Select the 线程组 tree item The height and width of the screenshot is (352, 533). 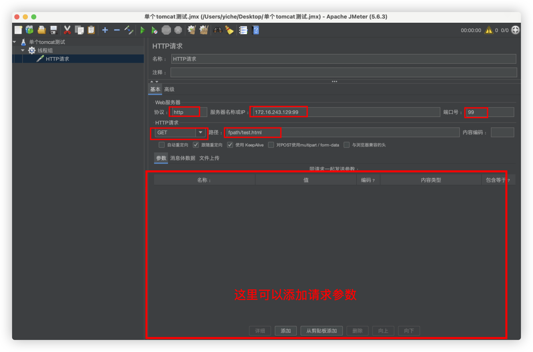click(x=45, y=50)
